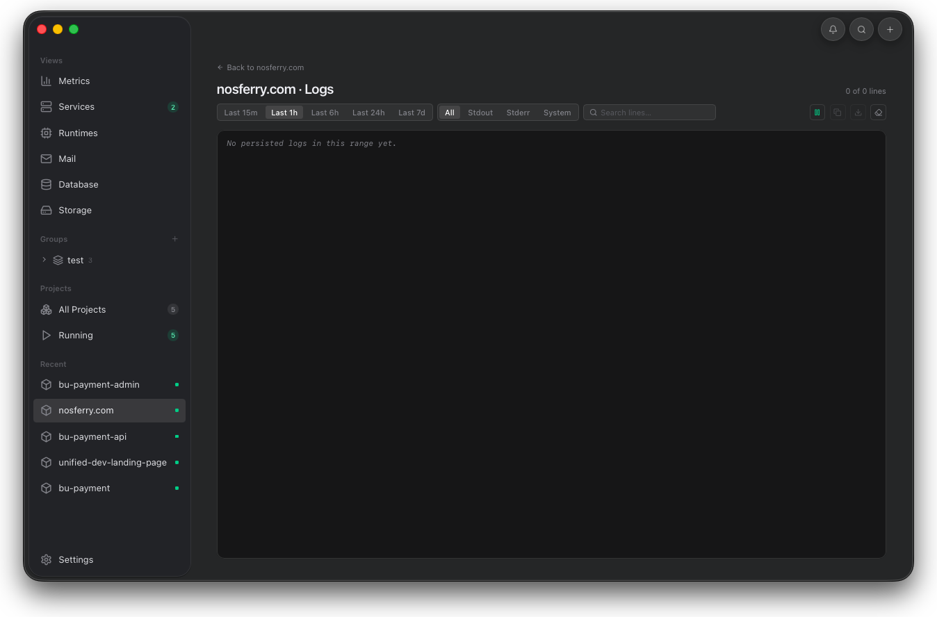This screenshot has height=617, width=937.
Task: Click the 'No persisted logs' message
Action: 311,143
